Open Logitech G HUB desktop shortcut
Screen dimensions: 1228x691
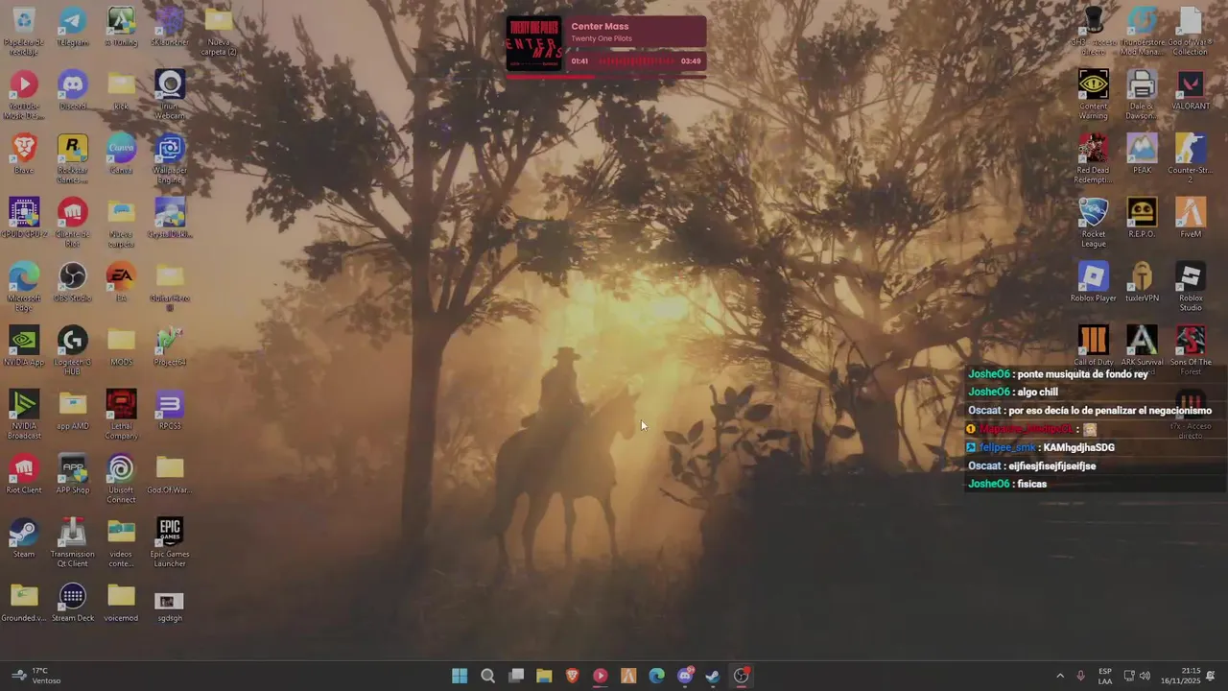(x=72, y=351)
